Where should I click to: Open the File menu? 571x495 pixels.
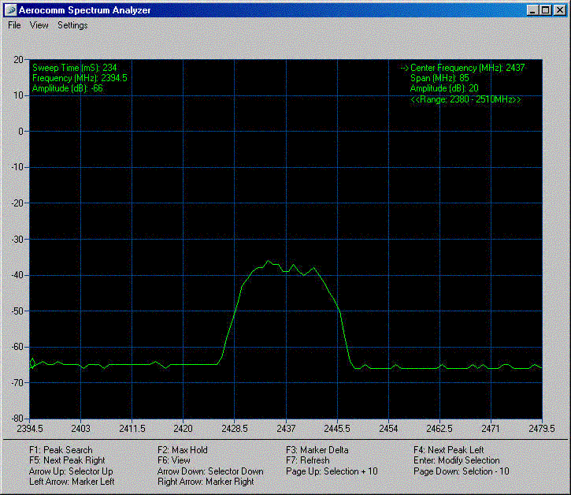[x=14, y=25]
